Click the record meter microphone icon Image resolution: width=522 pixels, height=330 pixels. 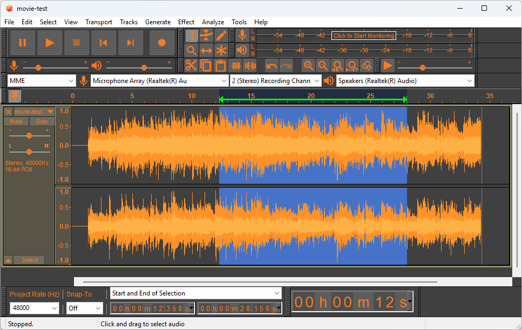point(242,36)
